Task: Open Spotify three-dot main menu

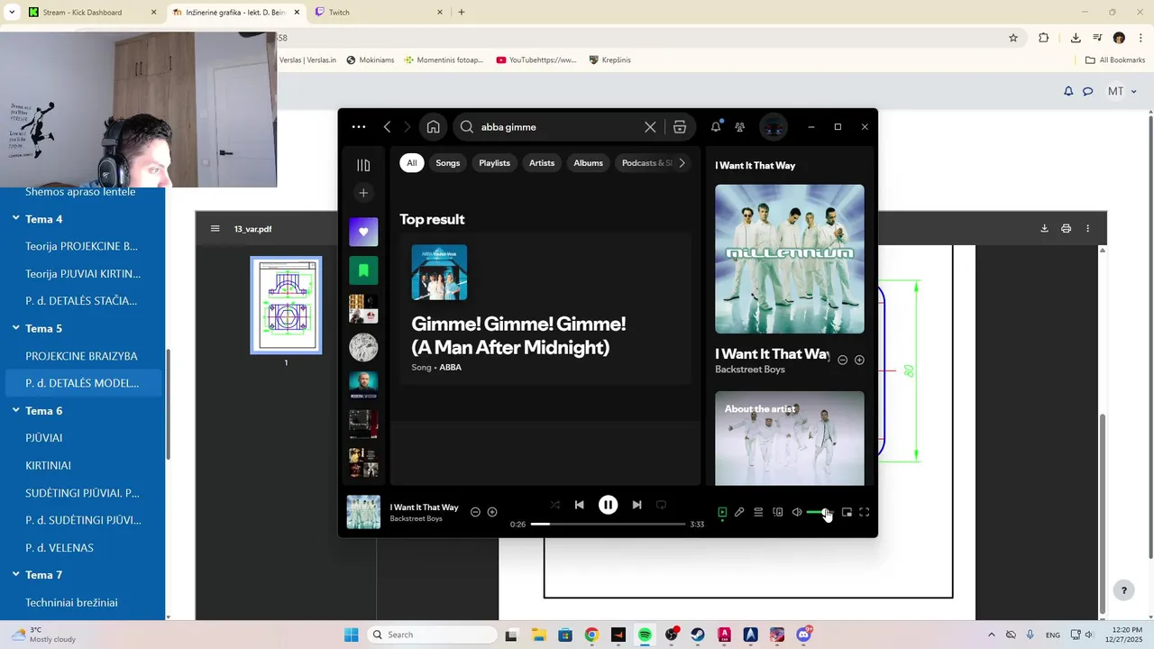Action: pyautogui.click(x=359, y=127)
